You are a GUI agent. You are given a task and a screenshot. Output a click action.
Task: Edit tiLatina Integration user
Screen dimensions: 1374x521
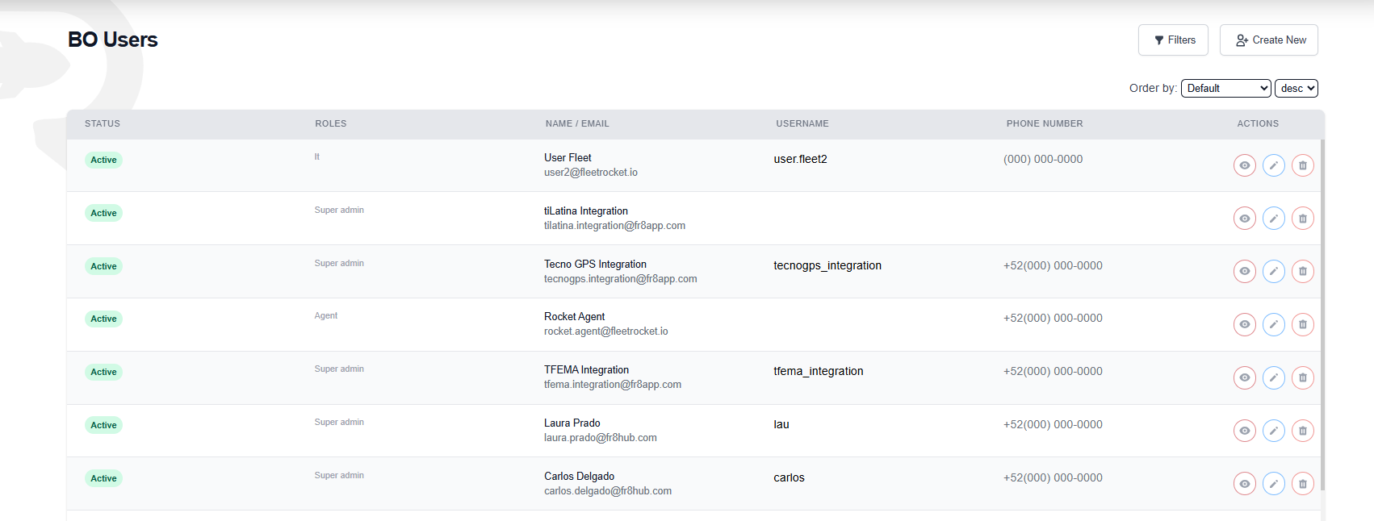coord(1274,219)
